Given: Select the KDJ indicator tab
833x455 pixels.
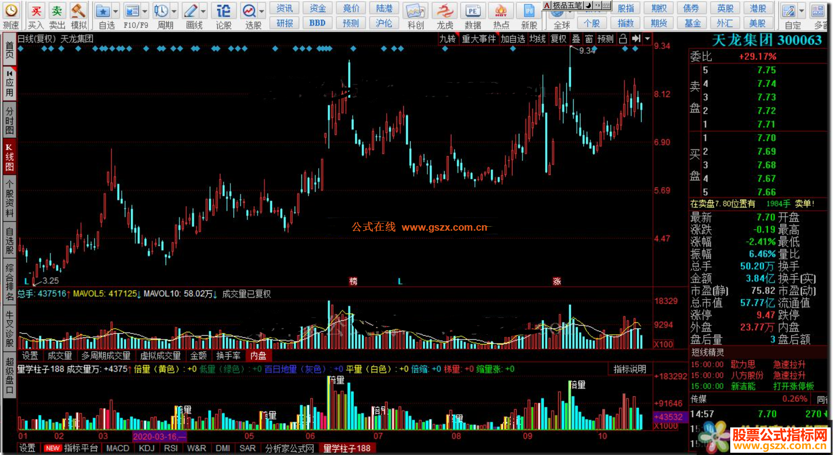Looking at the screenshot, I should [147, 448].
